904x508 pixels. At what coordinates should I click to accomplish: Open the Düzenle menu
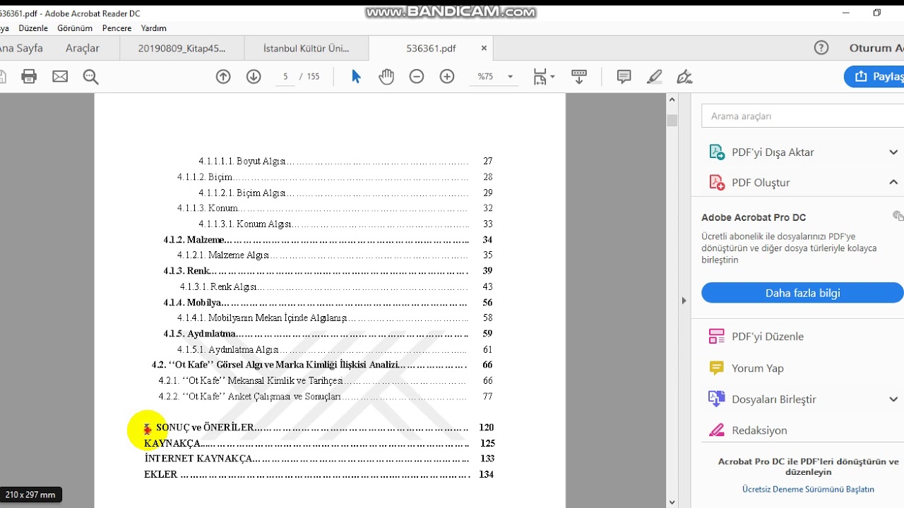33,28
